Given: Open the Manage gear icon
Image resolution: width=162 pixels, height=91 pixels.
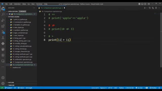Looking at the screenshot, I should pos(3,83).
